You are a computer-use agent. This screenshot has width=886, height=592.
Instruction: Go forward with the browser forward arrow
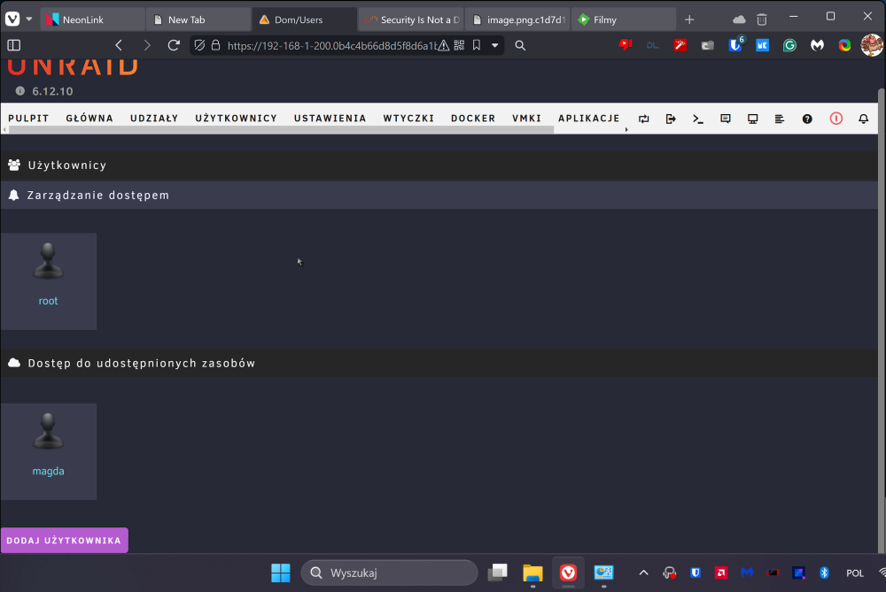point(147,45)
